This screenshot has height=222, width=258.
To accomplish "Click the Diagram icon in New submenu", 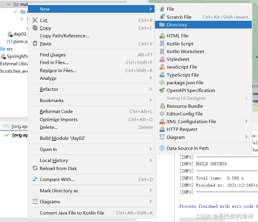I will [x=162, y=137].
